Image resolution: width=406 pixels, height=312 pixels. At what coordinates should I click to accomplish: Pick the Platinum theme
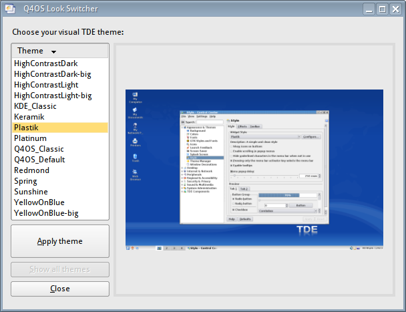[60, 138]
